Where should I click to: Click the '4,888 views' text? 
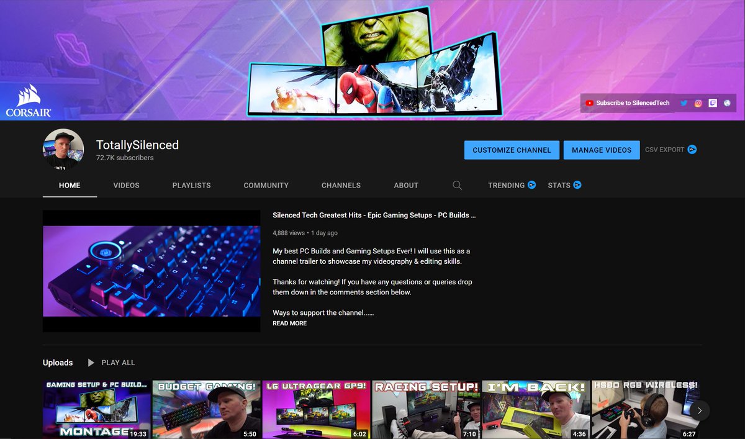point(289,233)
